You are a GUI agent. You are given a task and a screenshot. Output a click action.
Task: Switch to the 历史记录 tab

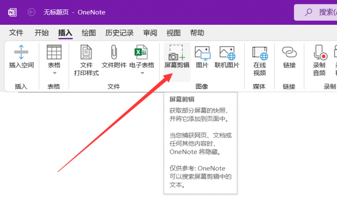pyautogui.click(x=119, y=33)
